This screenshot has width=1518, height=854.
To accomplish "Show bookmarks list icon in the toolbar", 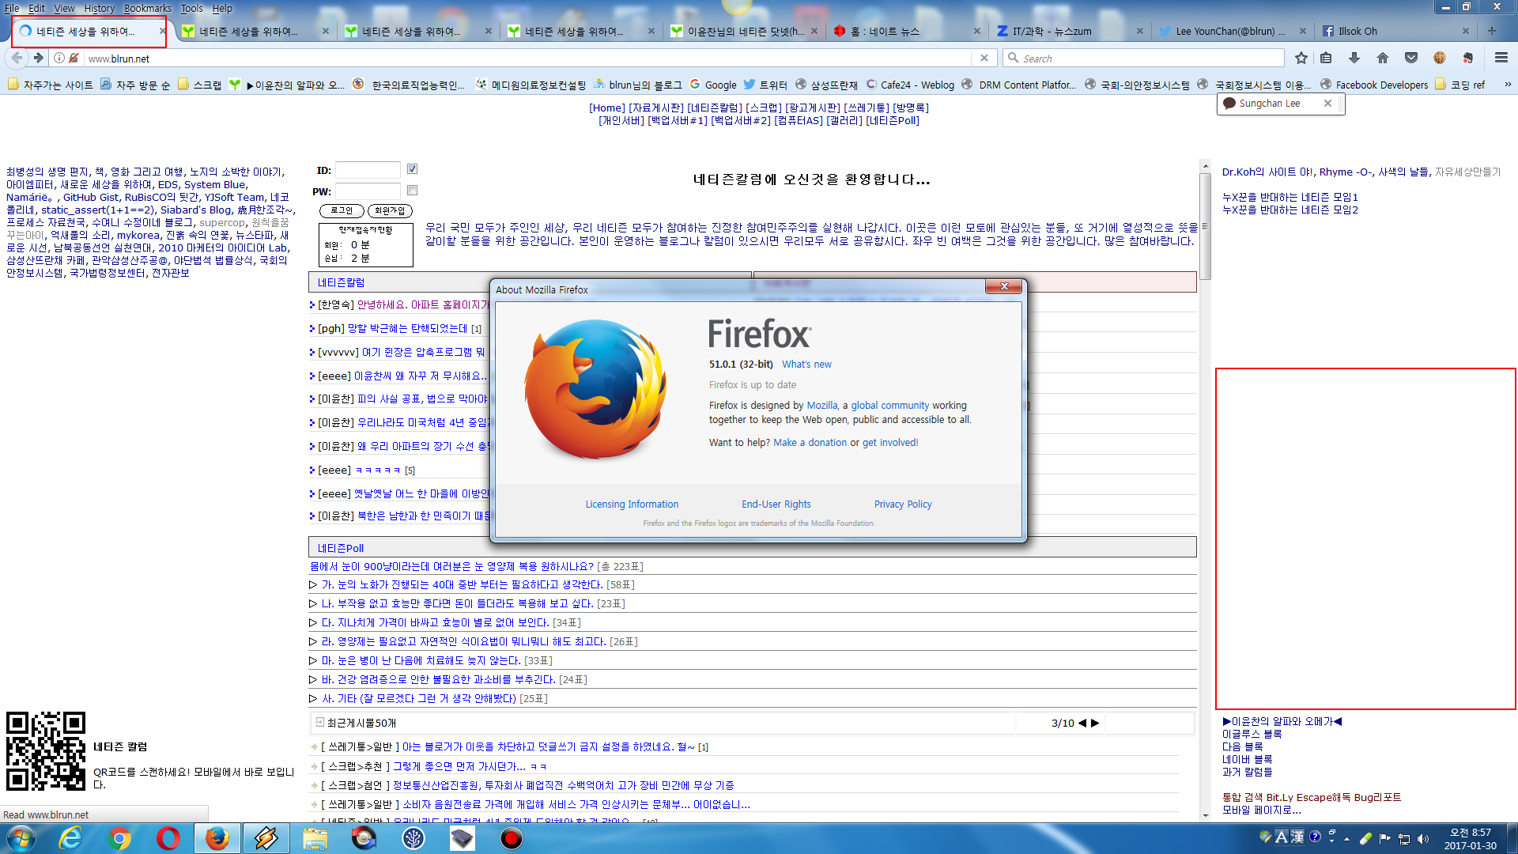I will [x=1326, y=58].
